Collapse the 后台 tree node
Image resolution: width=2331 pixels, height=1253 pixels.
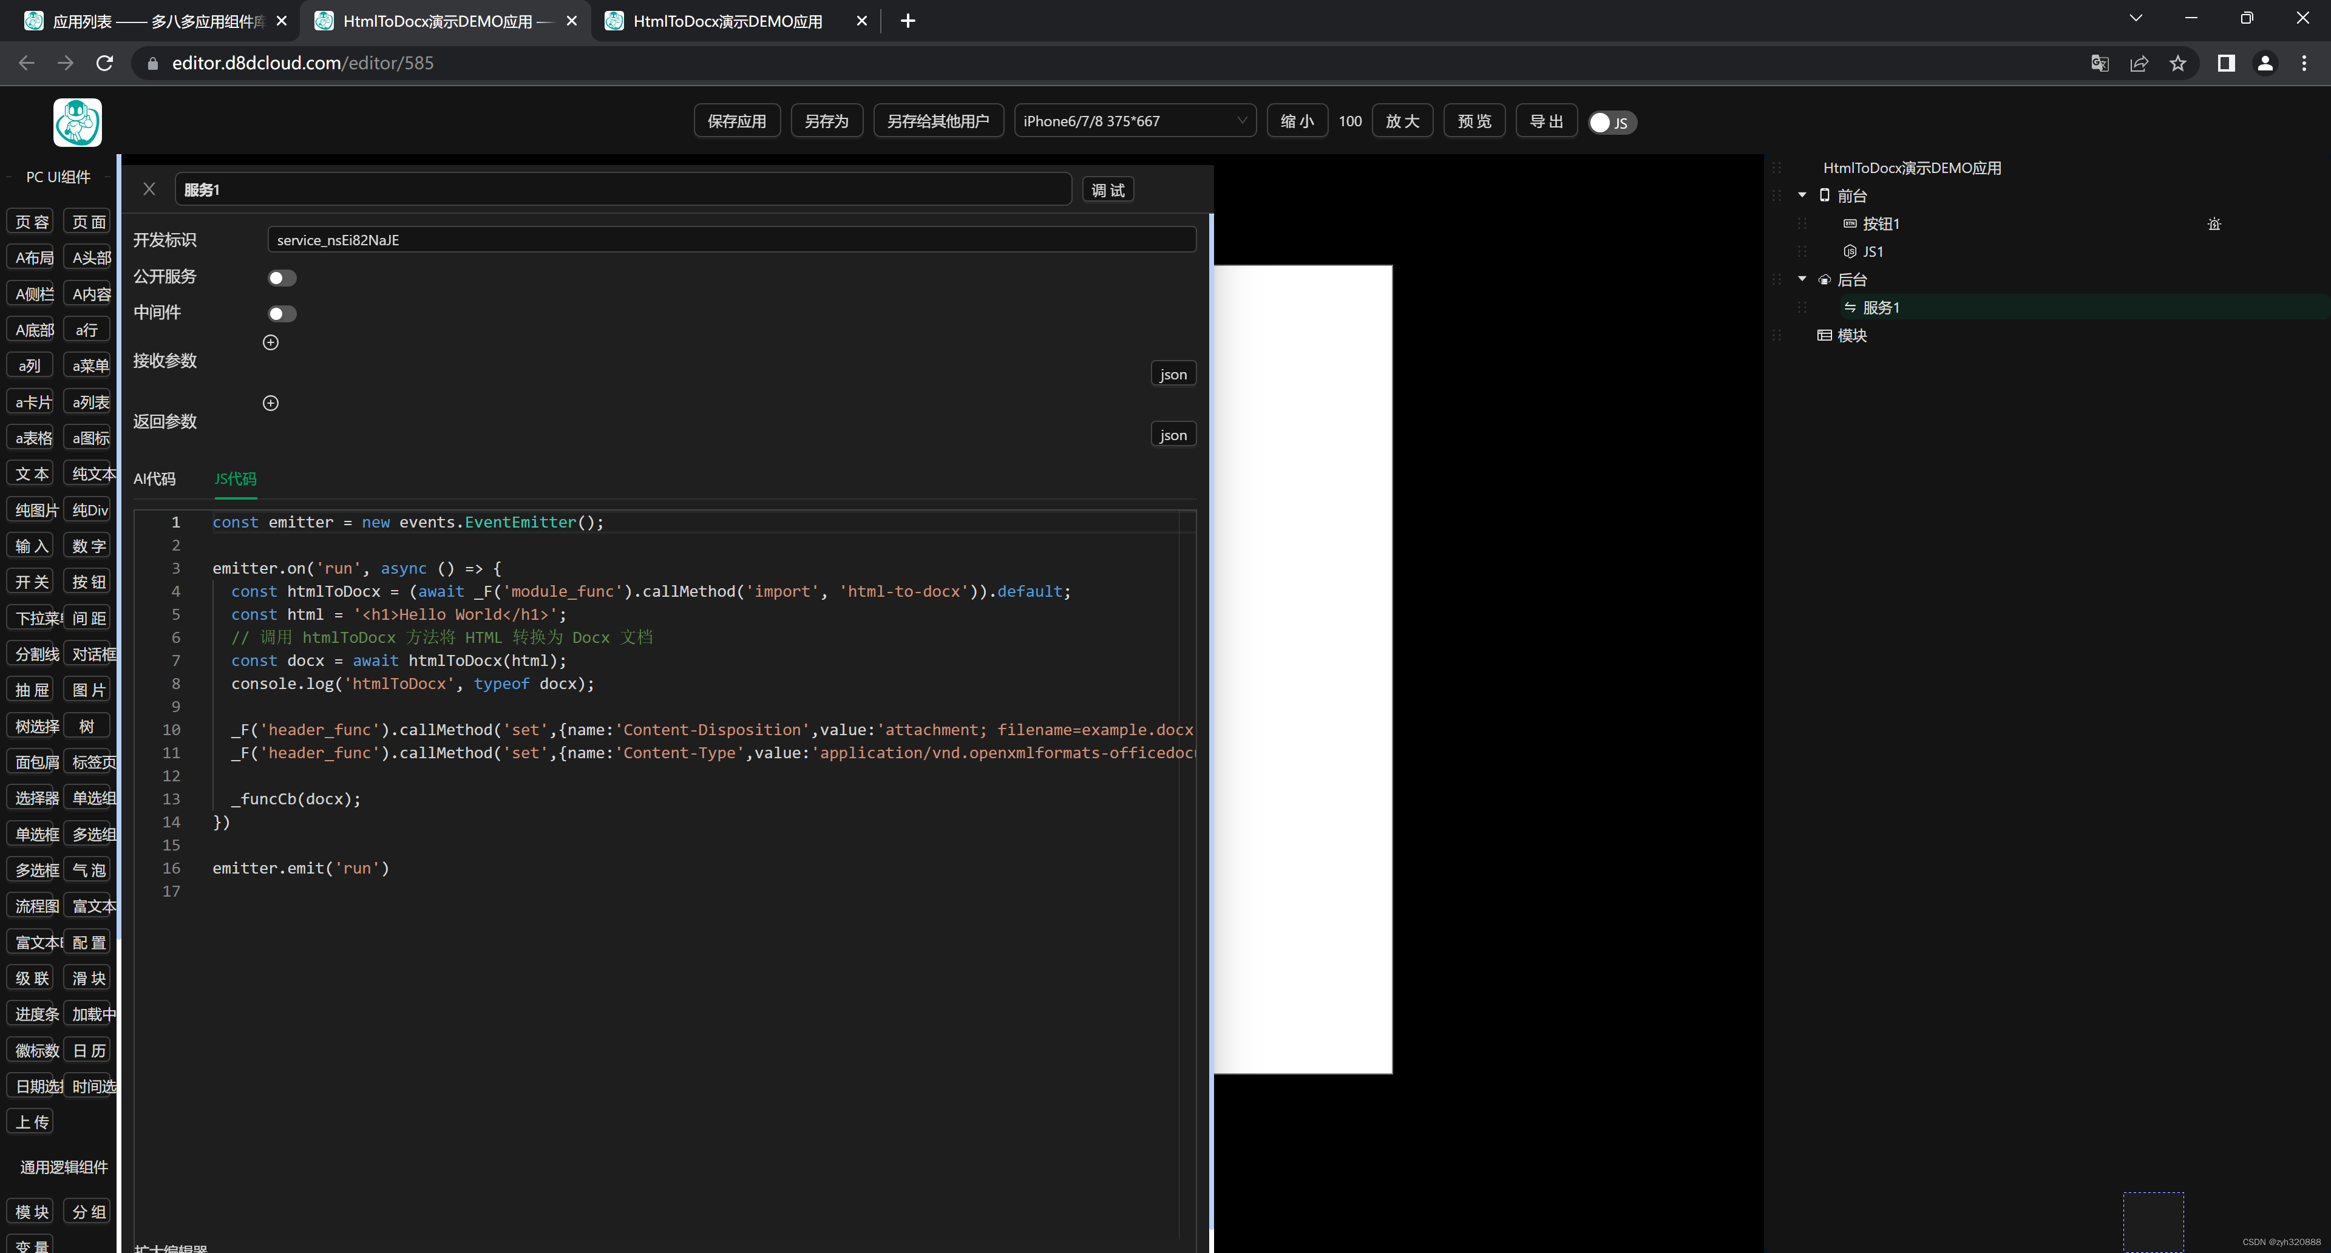pyautogui.click(x=1802, y=279)
